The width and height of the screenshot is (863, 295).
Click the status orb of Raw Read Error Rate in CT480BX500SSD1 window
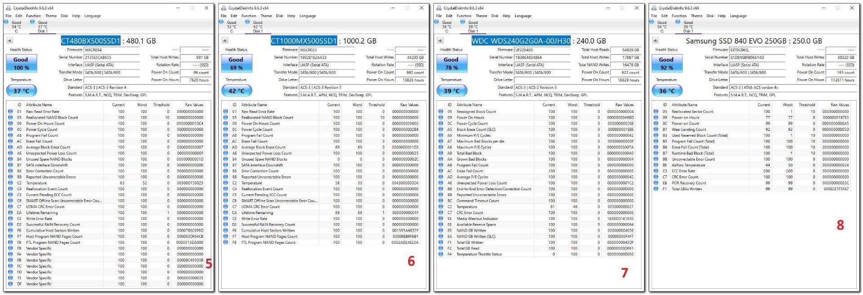click(10, 112)
